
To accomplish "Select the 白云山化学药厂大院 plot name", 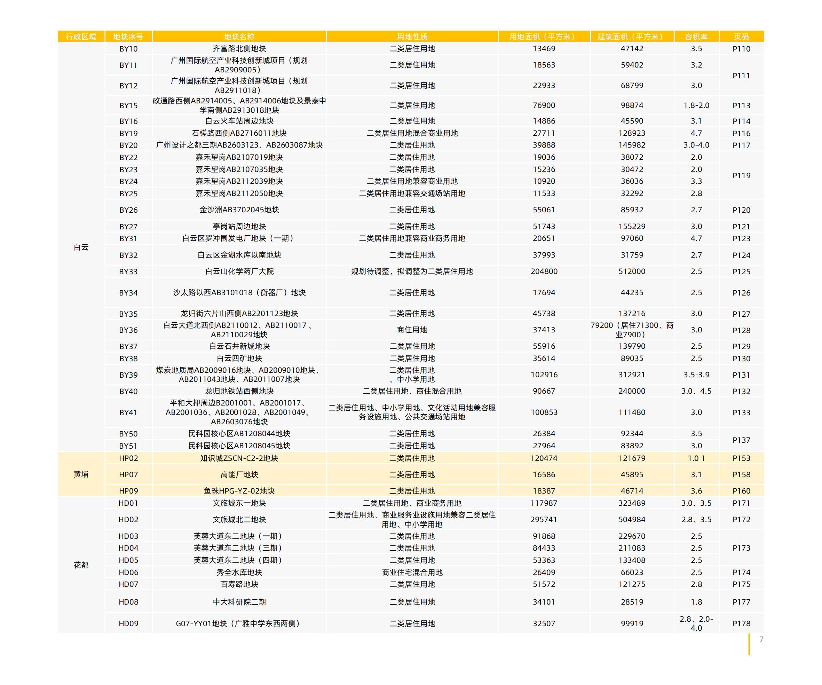I will (239, 271).
